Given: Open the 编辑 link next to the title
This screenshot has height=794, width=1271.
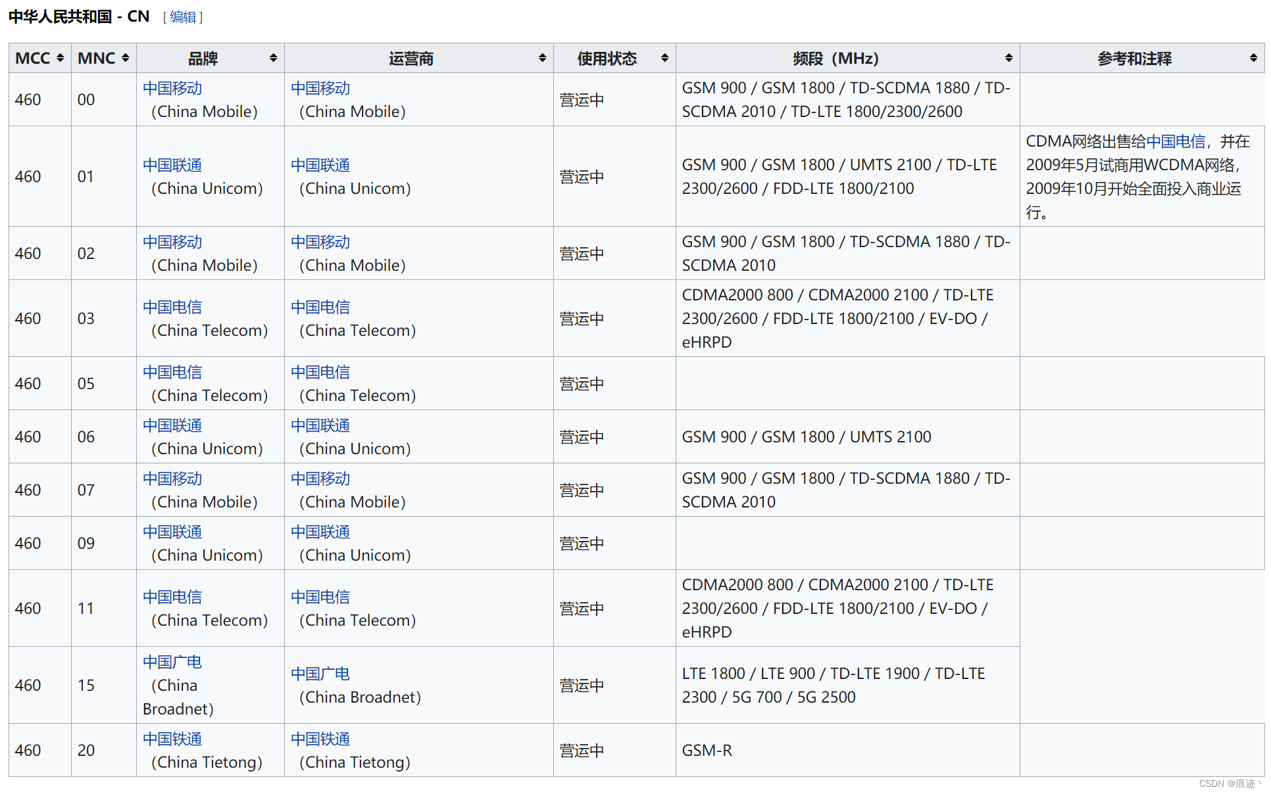Looking at the screenshot, I should pos(182,18).
